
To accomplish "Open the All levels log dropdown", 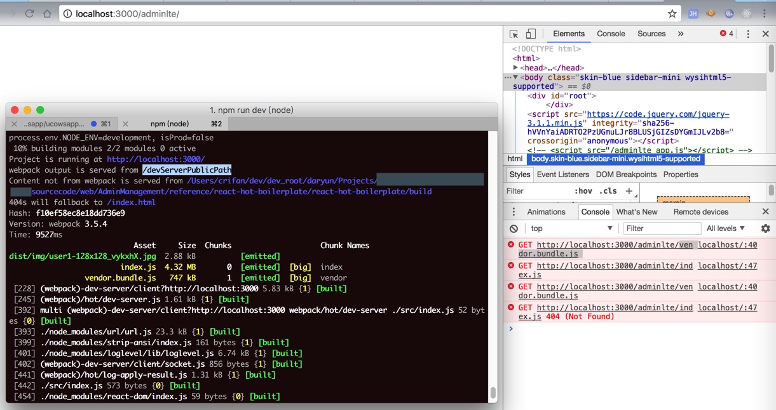I will coord(725,228).
